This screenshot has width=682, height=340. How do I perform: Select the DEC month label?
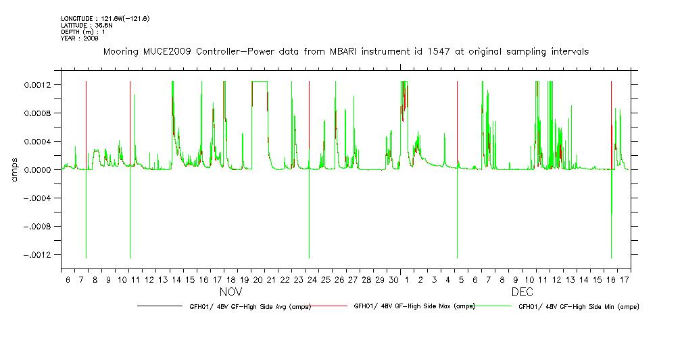click(x=522, y=292)
